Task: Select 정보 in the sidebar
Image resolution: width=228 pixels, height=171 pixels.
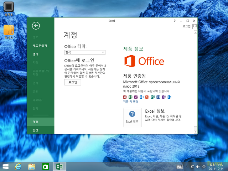Action: (x=35, y=37)
